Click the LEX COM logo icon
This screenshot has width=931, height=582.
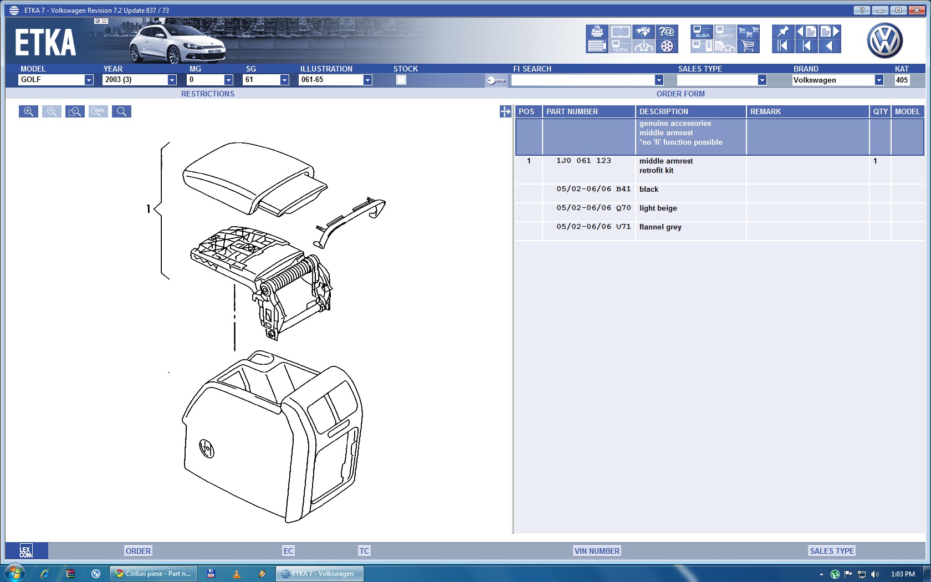click(x=26, y=550)
